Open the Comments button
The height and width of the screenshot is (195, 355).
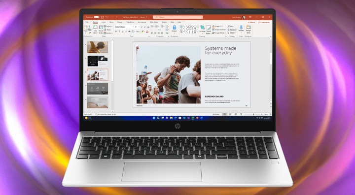pyautogui.click(x=264, y=22)
